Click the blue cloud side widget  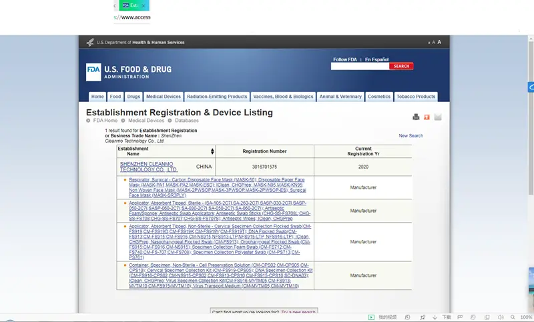[531, 87]
